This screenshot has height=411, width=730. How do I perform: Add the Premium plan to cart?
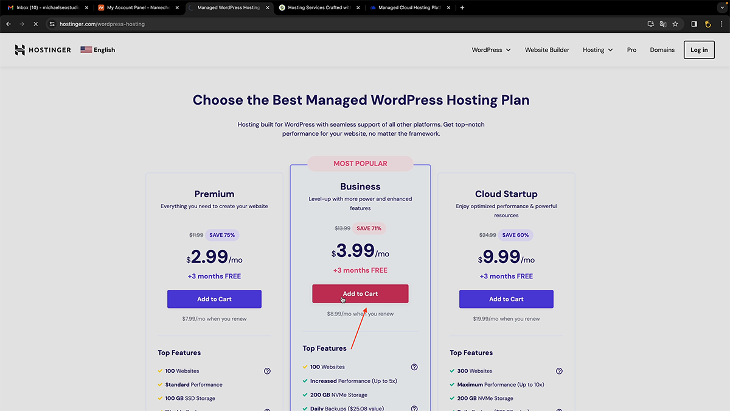(214, 299)
